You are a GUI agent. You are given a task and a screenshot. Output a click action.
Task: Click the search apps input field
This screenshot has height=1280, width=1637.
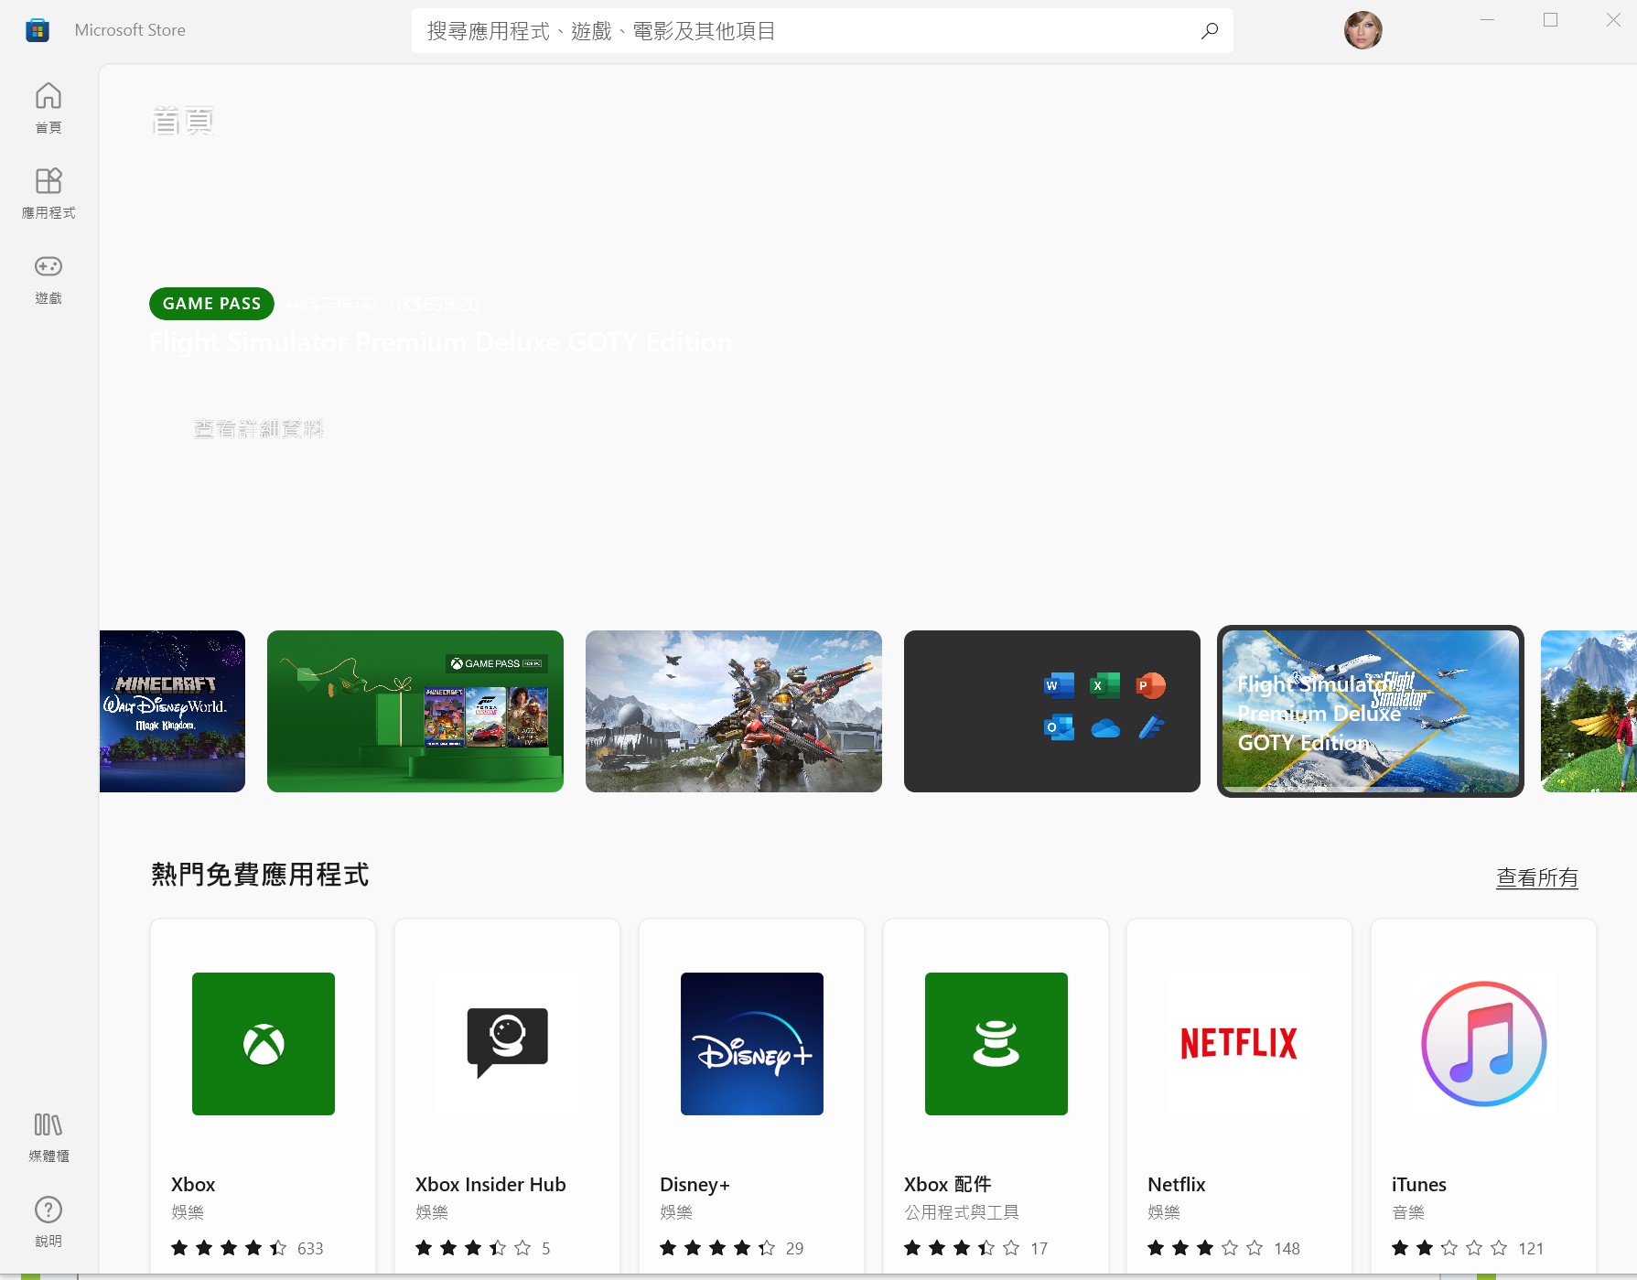point(805,31)
